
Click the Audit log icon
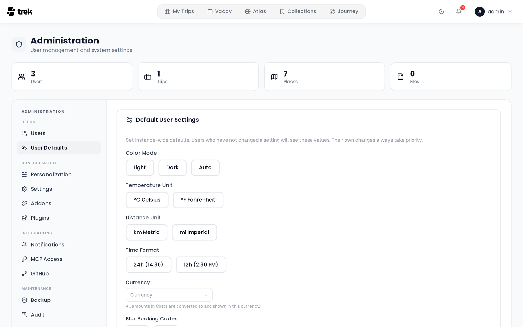pyautogui.click(x=24, y=315)
